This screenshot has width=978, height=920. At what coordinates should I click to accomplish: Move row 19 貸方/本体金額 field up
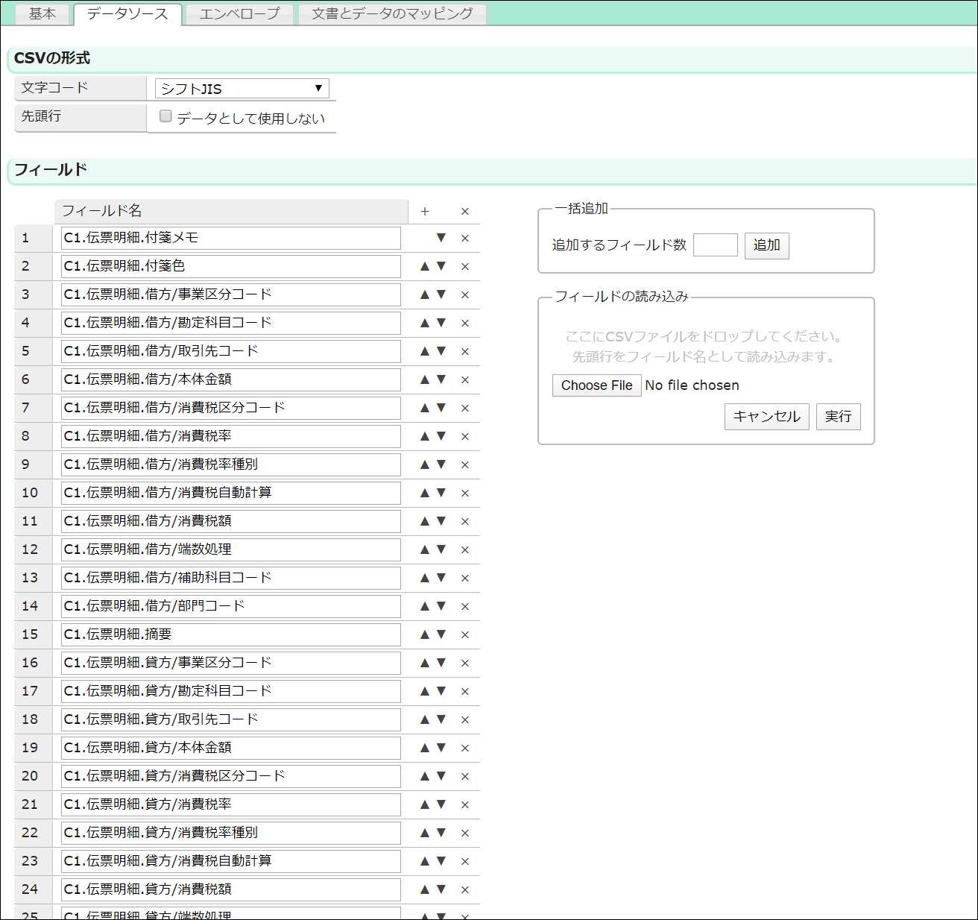pyautogui.click(x=425, y=748)
